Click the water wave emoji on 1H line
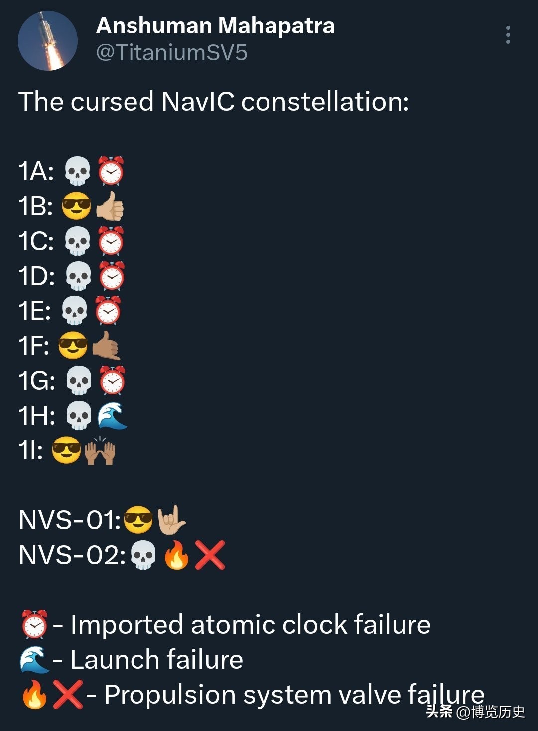The width and height of the screenshot is (538, 731). point(112,416)
